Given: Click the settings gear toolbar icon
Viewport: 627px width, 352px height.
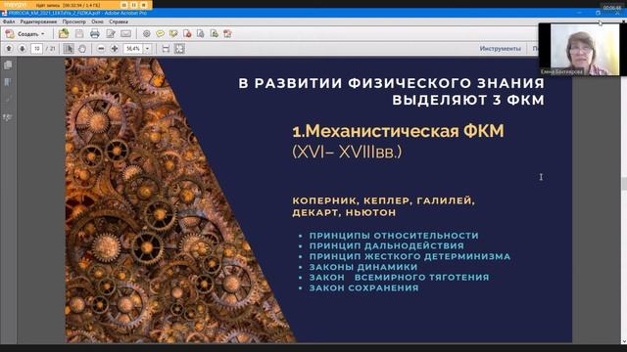Looking at the screenshot, I should point(147,34).
